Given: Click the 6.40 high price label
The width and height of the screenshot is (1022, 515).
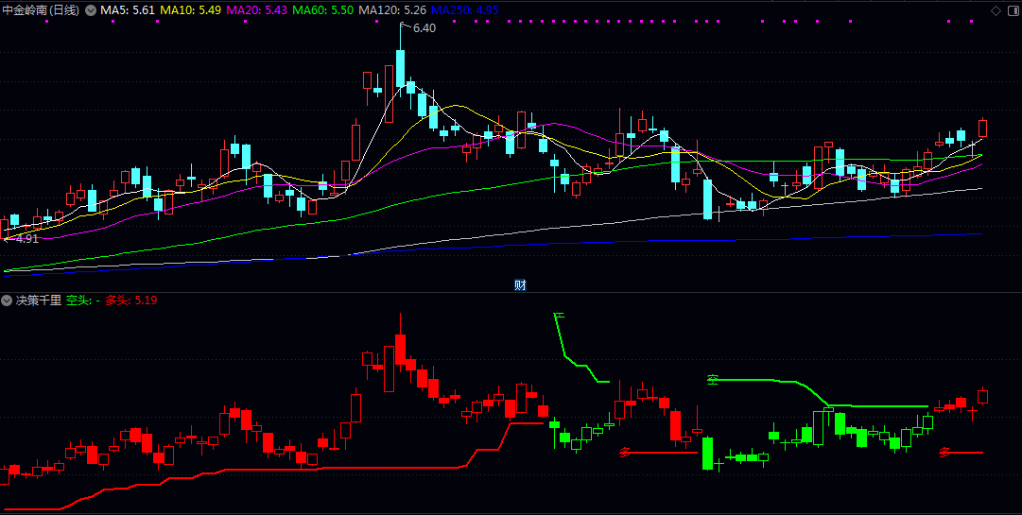Looking at the screenshot, I should 424,28.
